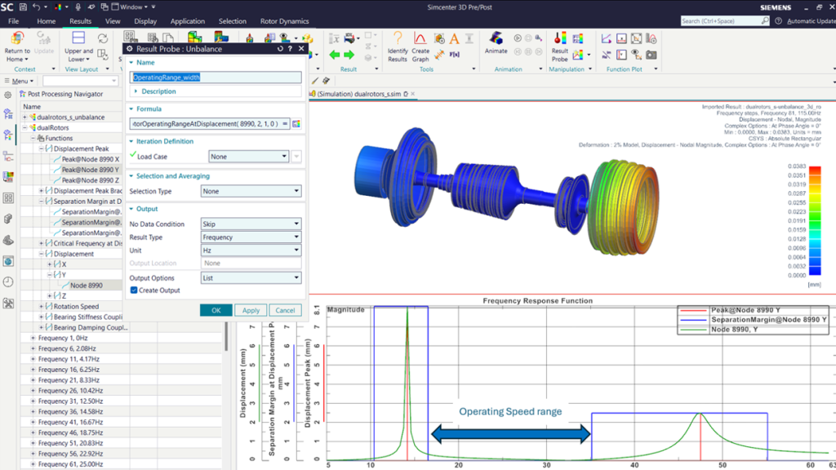Reset the Result Probe dialog
Viewport: 836px width, 470px height.
(280, 48)
